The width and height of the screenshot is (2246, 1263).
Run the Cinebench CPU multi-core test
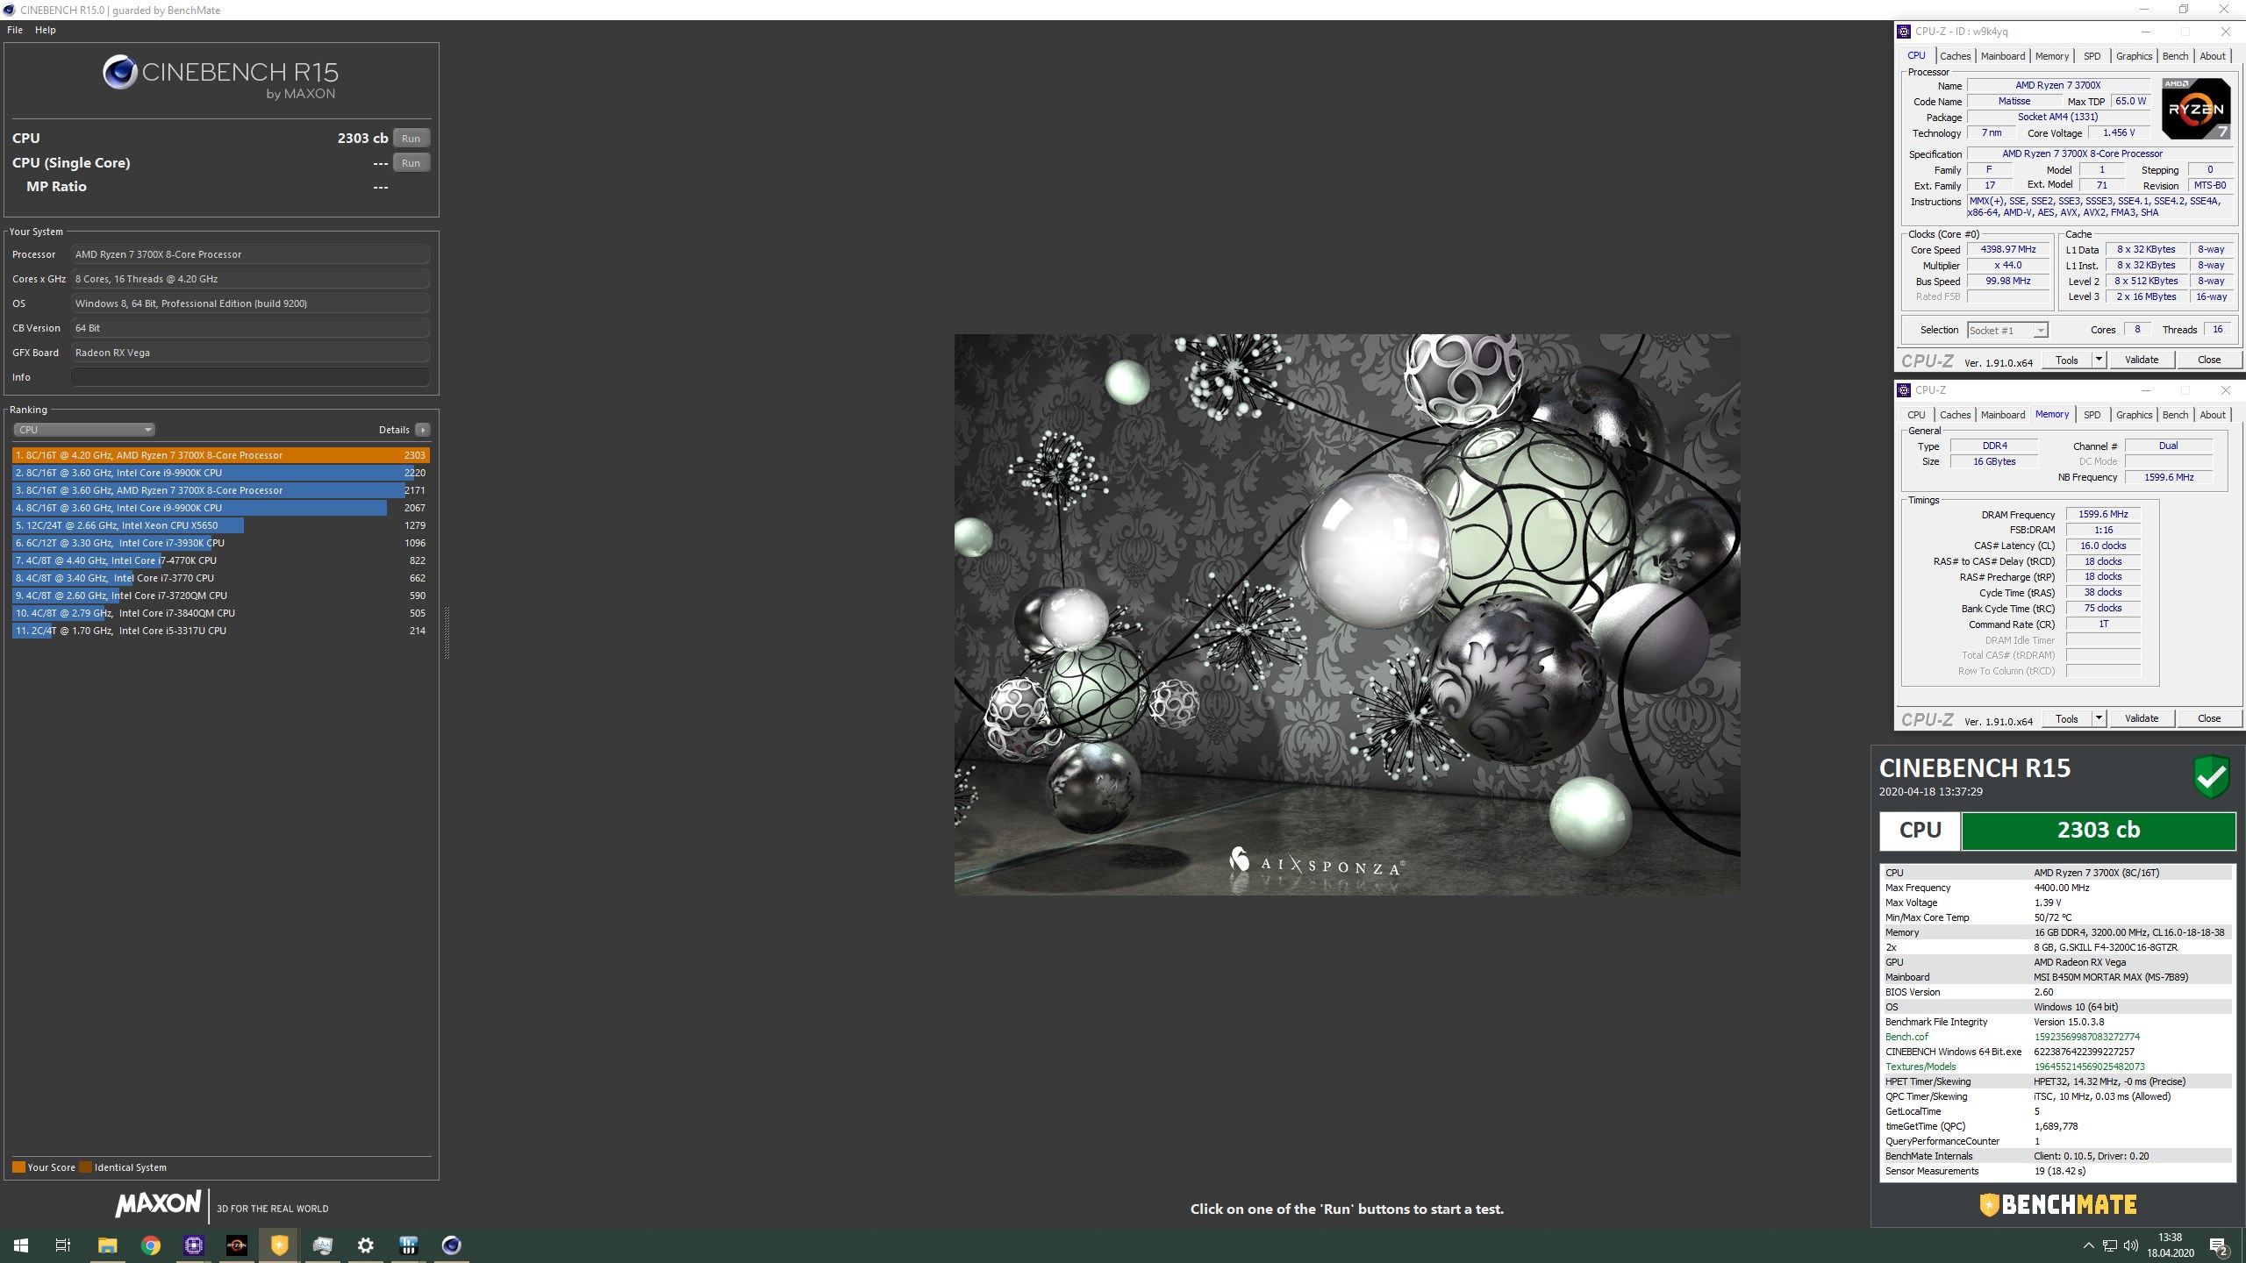pos(411,139)
